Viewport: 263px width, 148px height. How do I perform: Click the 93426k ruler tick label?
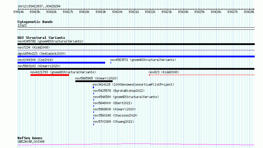point(216,12)
